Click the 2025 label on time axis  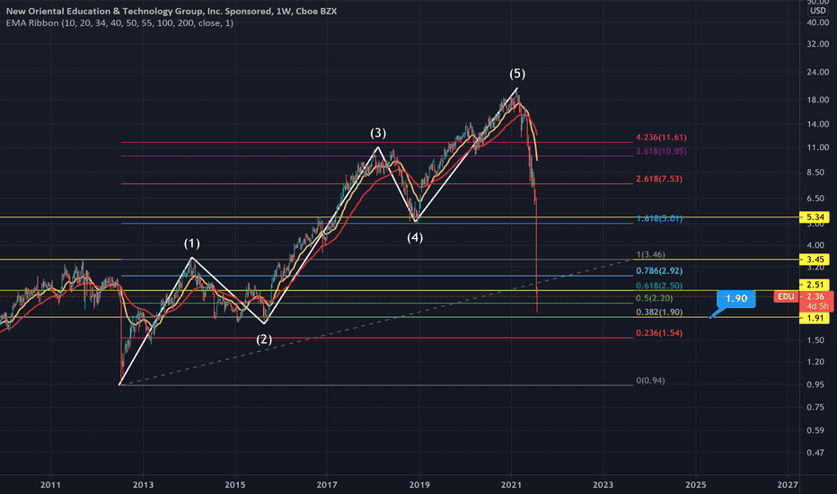695,485
